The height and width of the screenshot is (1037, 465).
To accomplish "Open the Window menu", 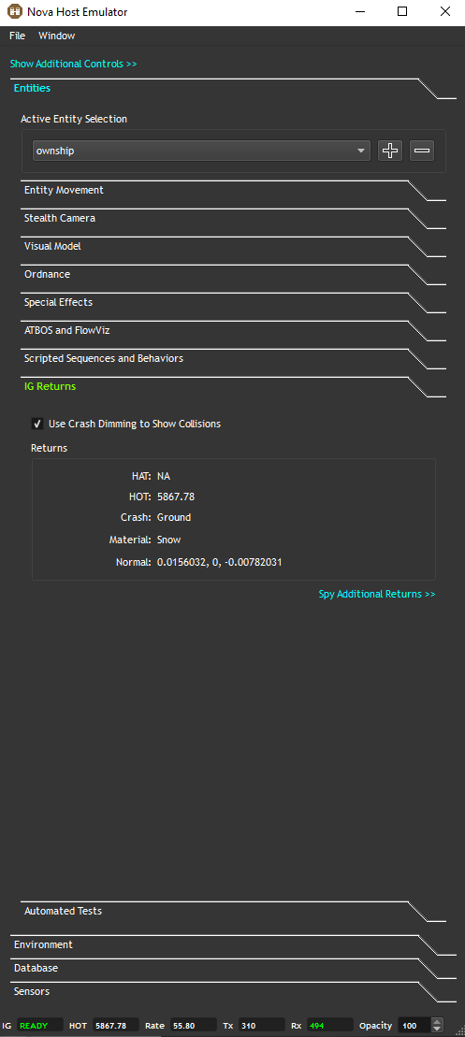I will (56, 36).
